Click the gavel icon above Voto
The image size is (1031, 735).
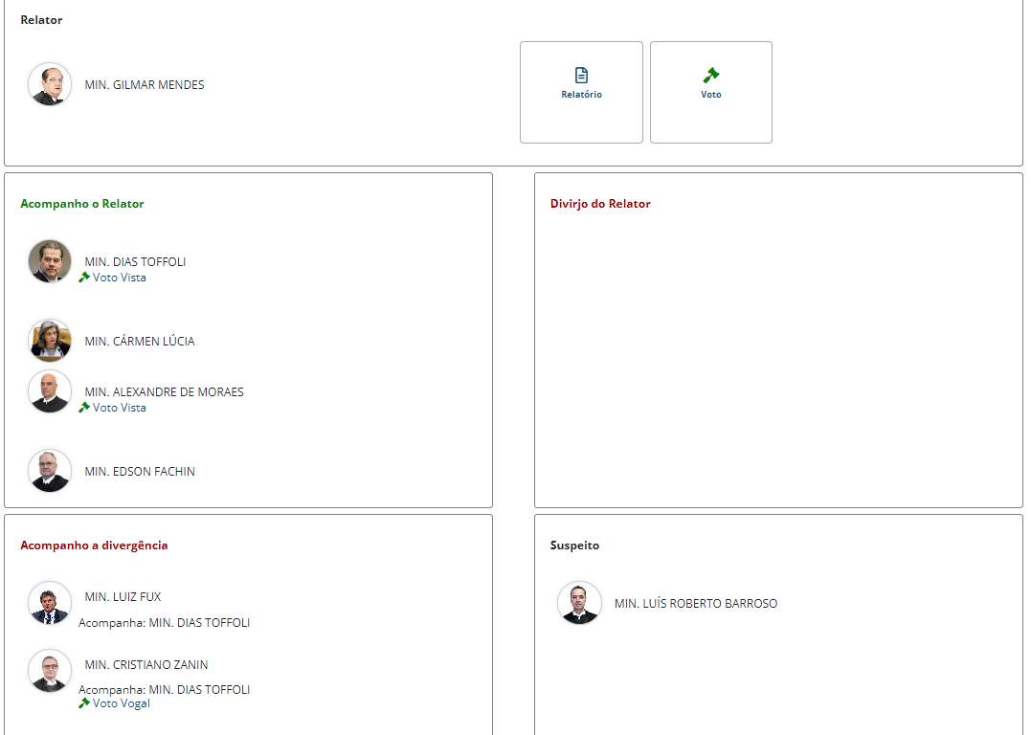pyautogui.click(x=711, y=76)
